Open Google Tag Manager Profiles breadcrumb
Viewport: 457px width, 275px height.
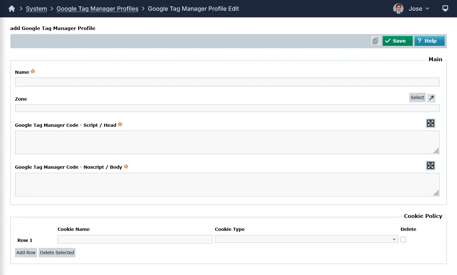click(97, 9)
